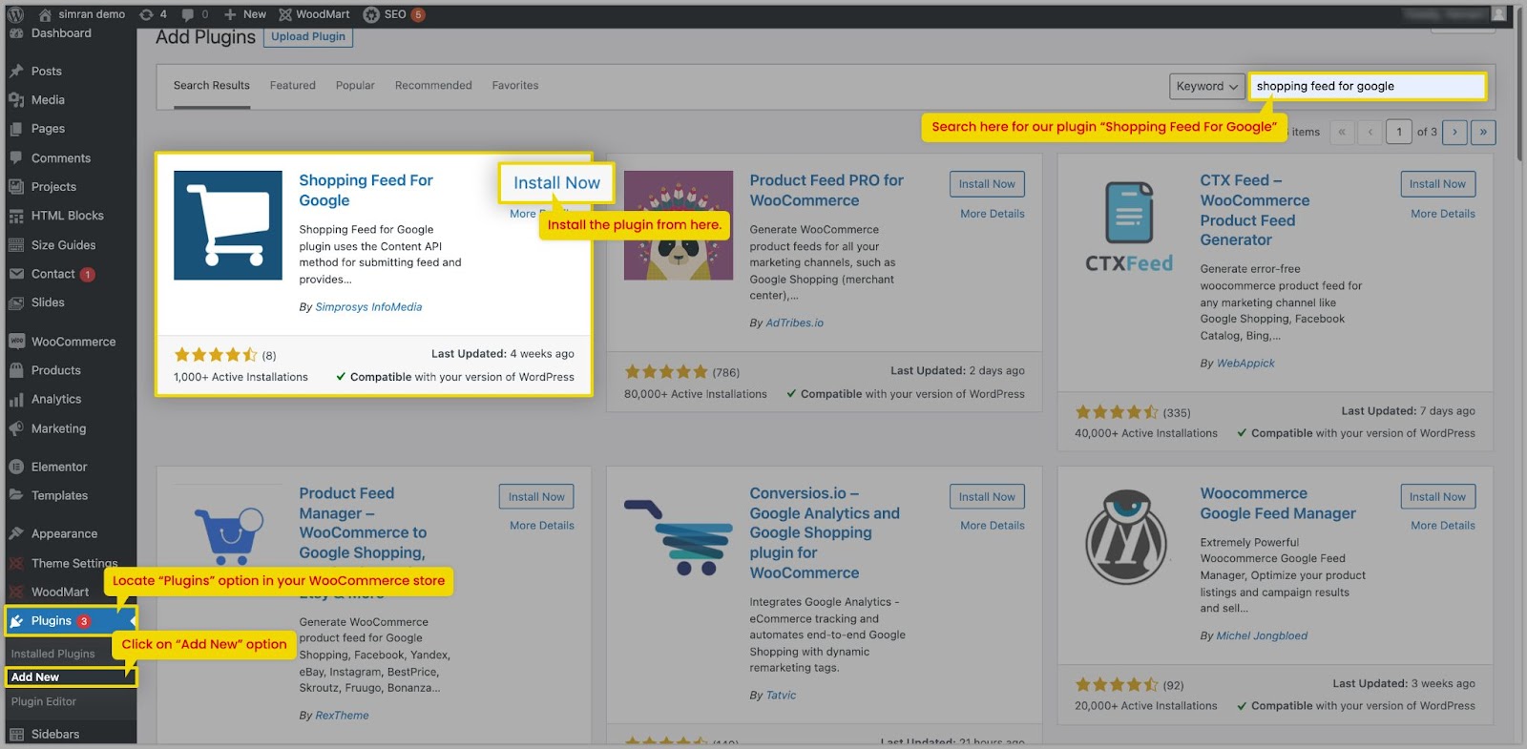
Task: Open Pages icon in sidebar
Action: coord(16,128)
